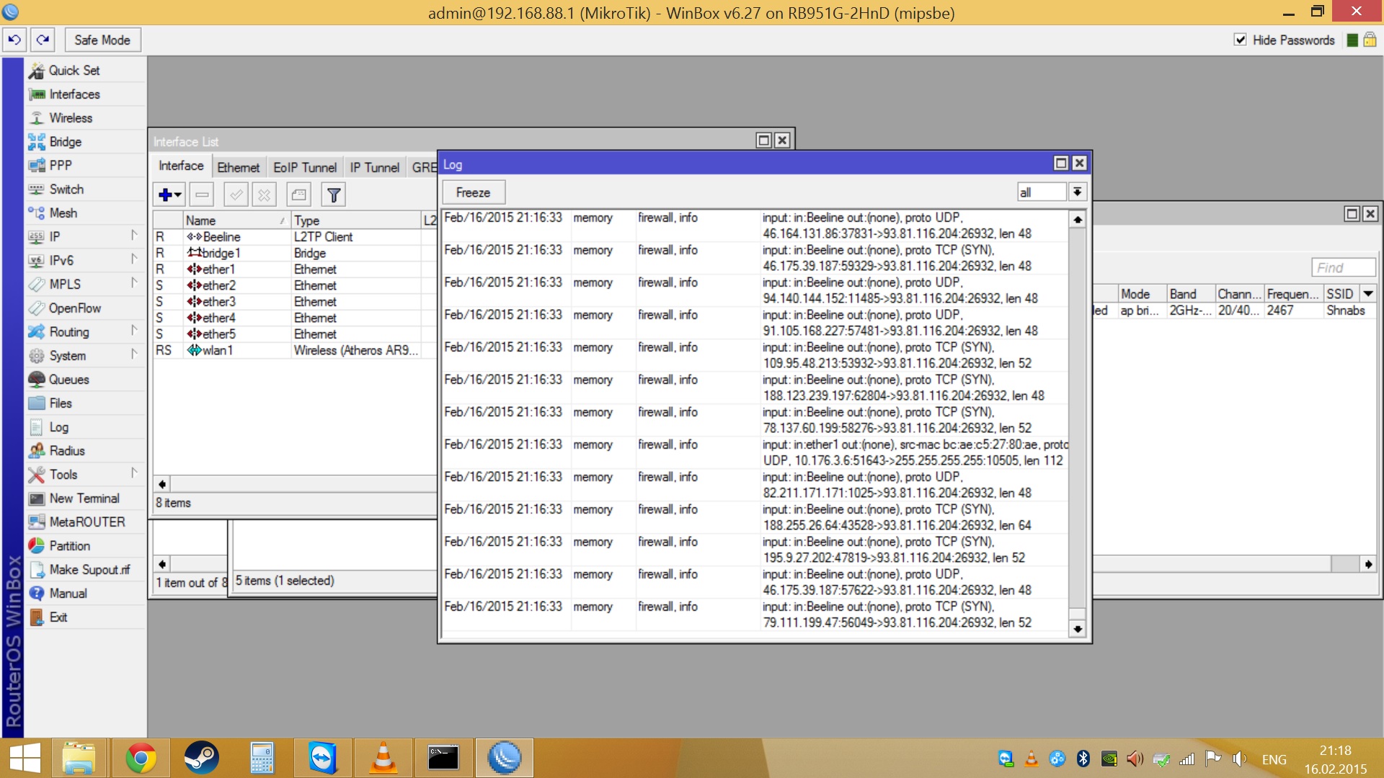Screen dimensions: 1384x778
Task: Switch to the Ethernet tab
Action: coord(238,167)
